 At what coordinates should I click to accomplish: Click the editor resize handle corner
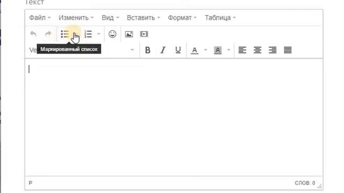[x=320, y=186]
